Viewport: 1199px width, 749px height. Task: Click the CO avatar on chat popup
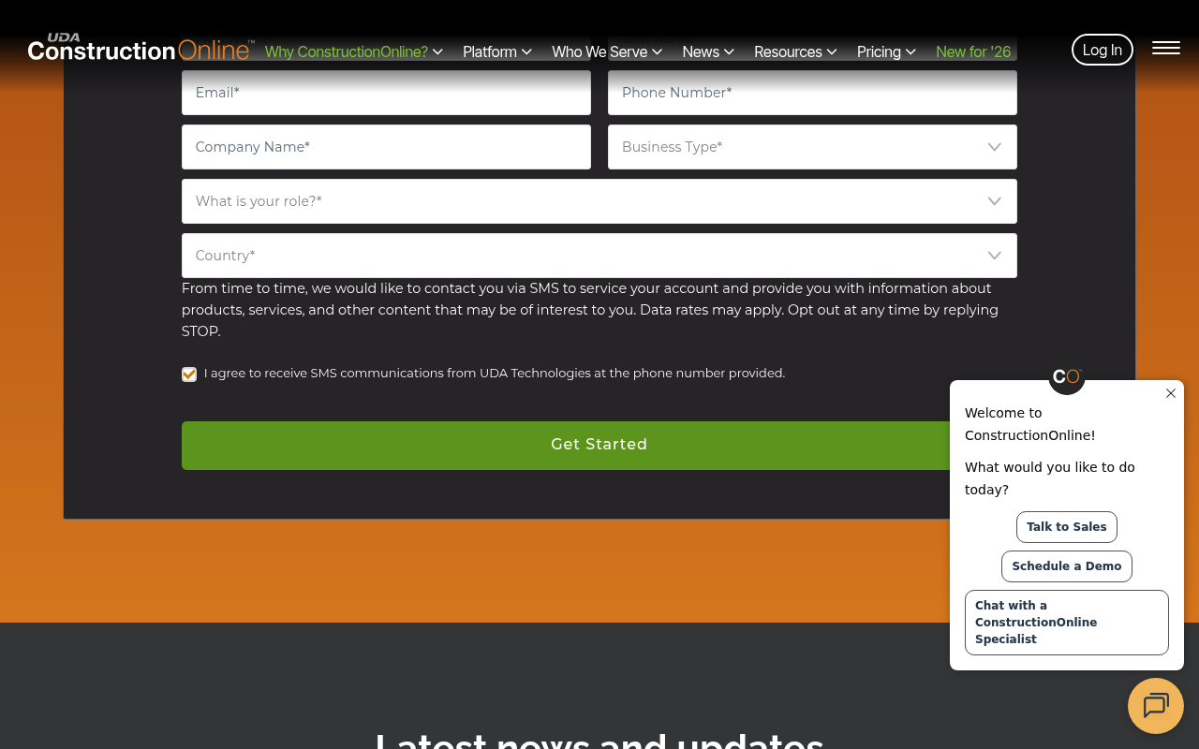point(1067,376)
